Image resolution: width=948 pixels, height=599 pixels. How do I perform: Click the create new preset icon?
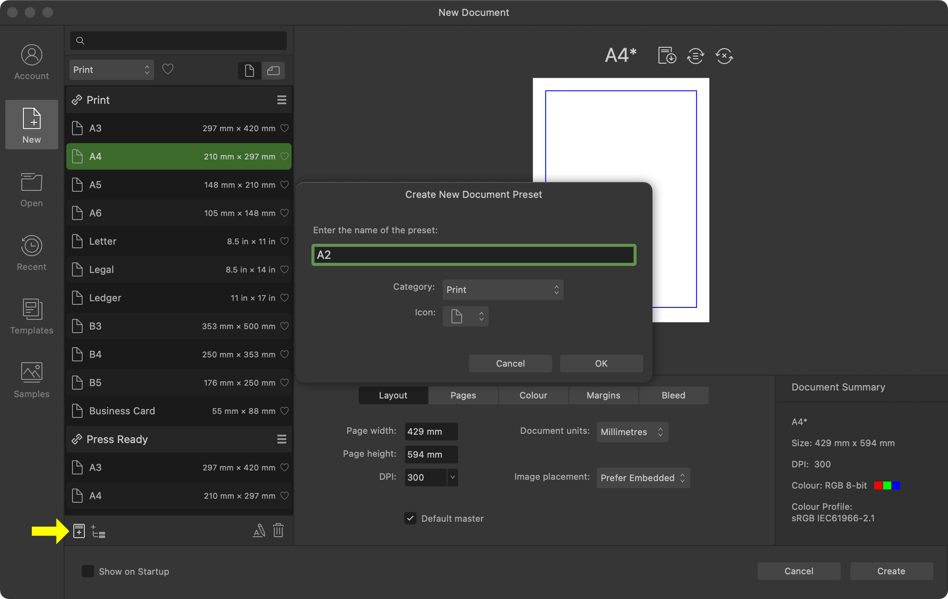coord(79,531)
